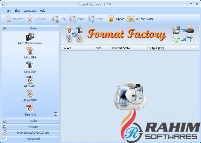Select the All to Mobile Device icon
201x143 pixels.
click(30, 36)
